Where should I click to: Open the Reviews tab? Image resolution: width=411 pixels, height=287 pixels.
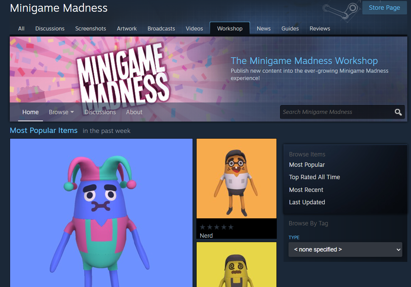(x=320, y=28)
